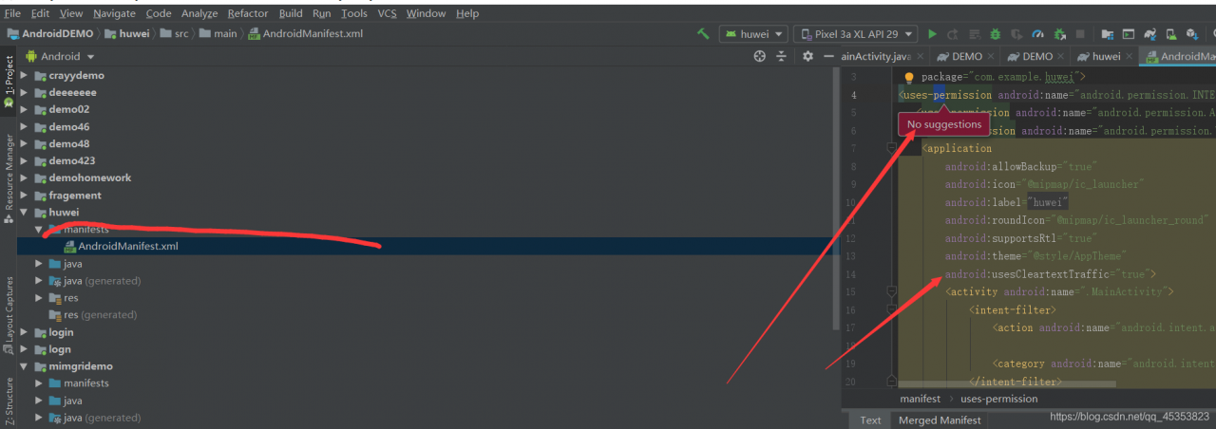Toggle the 1: Project tool window
1216x429 pixels.
click(9, 82)
